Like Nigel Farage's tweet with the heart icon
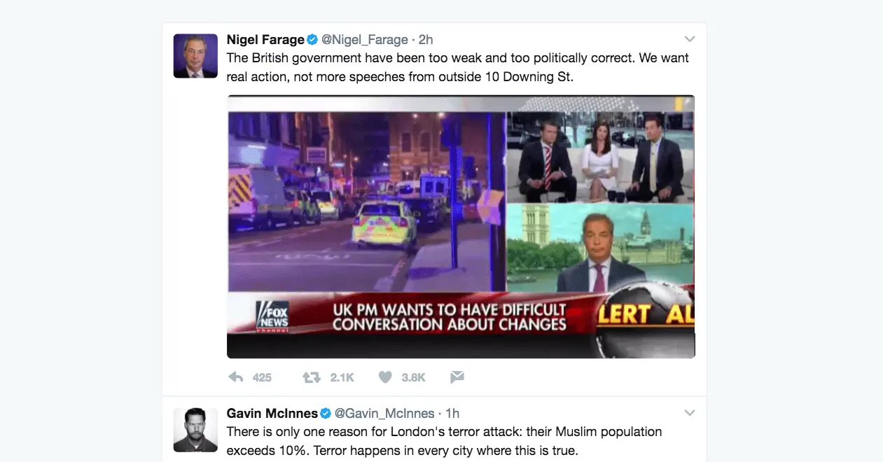 [384, 377]
